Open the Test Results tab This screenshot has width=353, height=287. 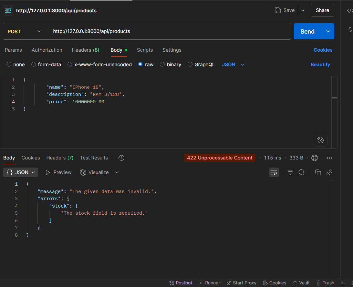click(x=94, y=158)
